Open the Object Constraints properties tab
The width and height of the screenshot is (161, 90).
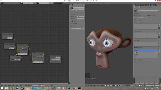pos(146,5)
